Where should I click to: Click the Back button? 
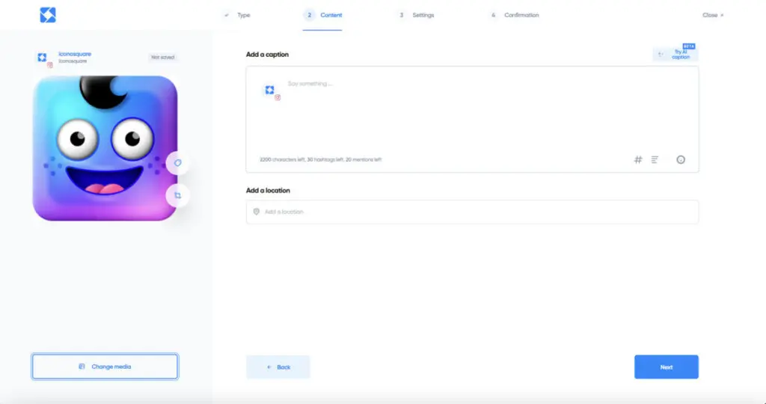tap(278, 367)
